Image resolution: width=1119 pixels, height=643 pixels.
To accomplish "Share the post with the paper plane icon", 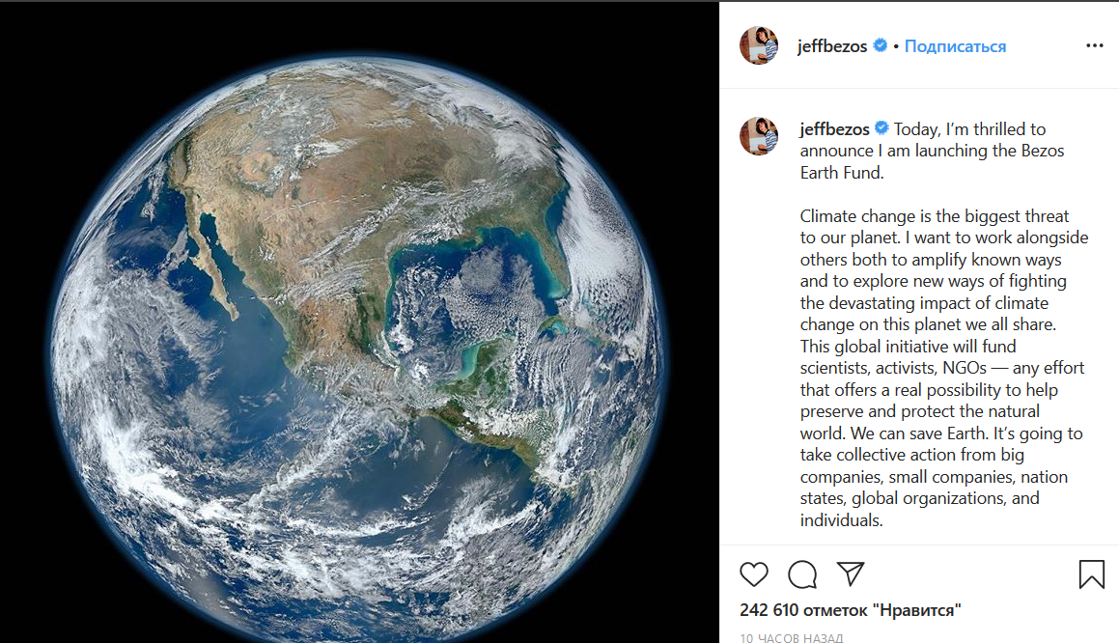I will pos(850,573).
